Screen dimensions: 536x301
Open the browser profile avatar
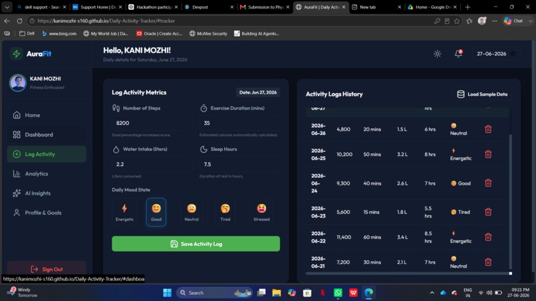[482, 21]
